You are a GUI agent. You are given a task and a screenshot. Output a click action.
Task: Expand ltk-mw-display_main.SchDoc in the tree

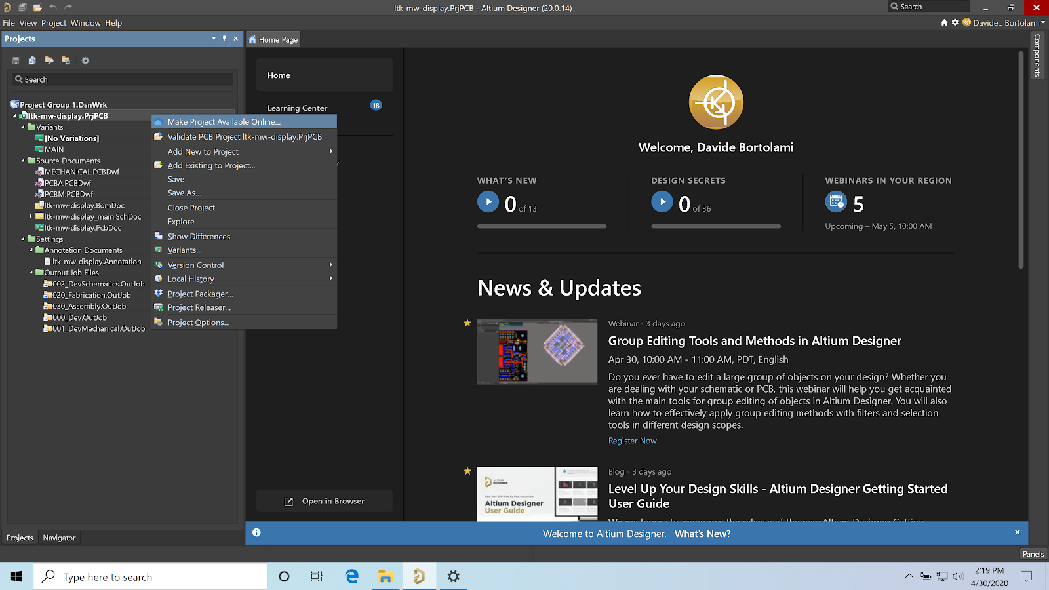click(x=31, y=216)
